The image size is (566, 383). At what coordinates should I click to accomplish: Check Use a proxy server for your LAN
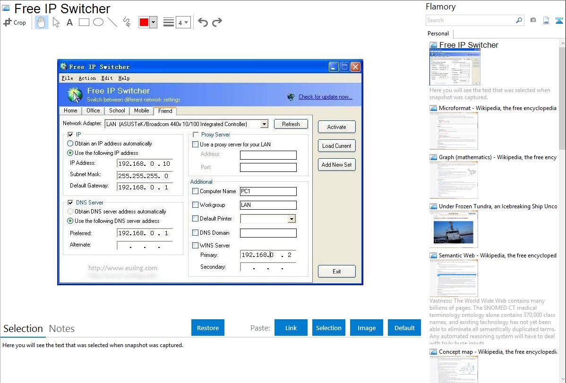coord(195,144)
